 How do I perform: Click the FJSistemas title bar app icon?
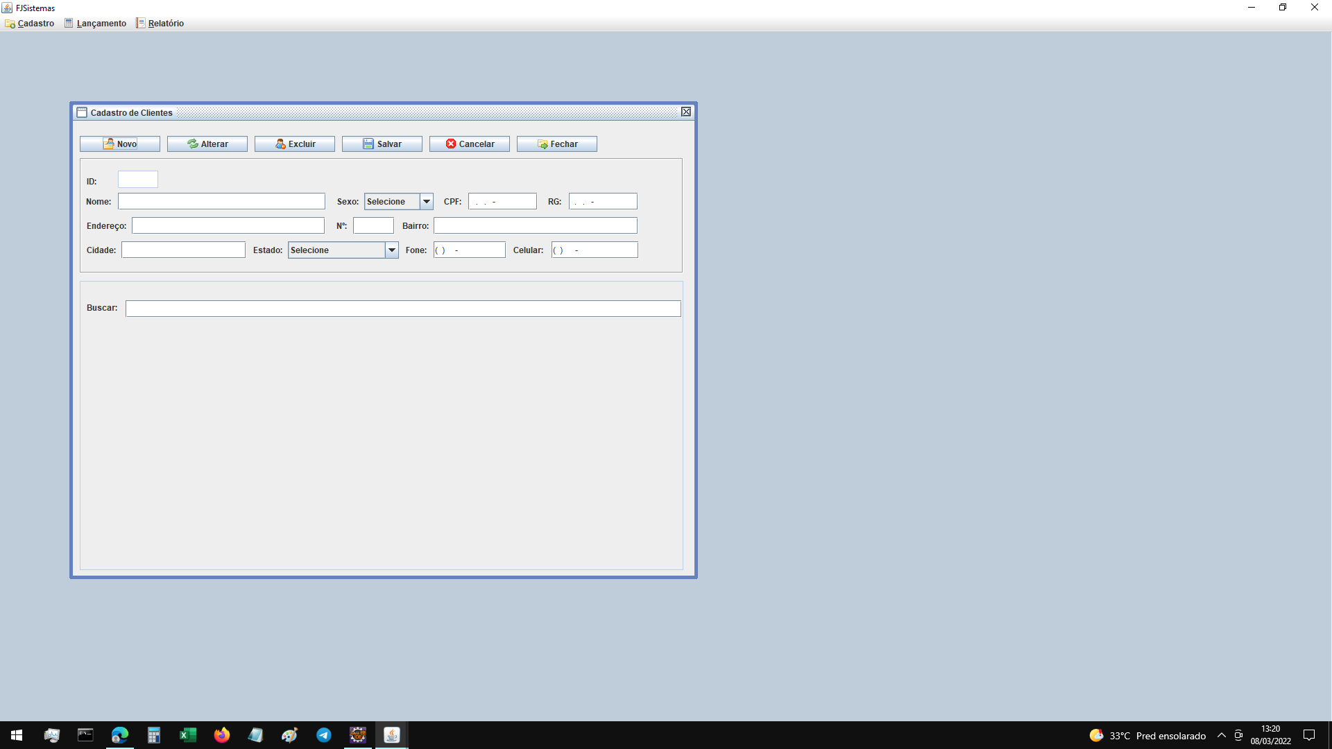7,8
